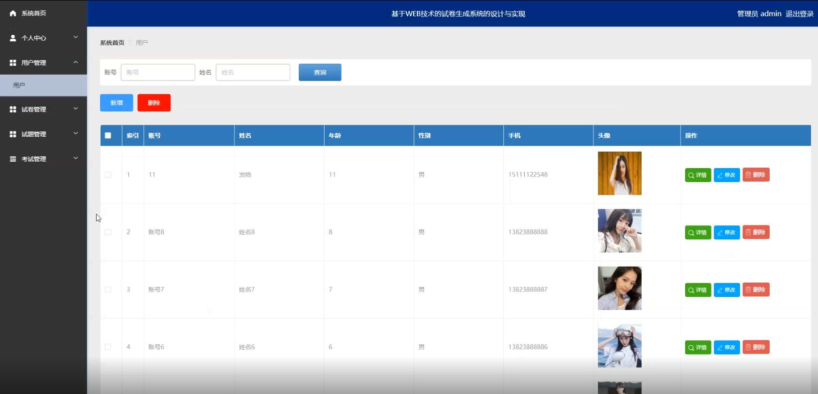Click 退出登录 in the top bar
Image resolution: width=818 pixels, height=394 pixels.
coord(800,14)
